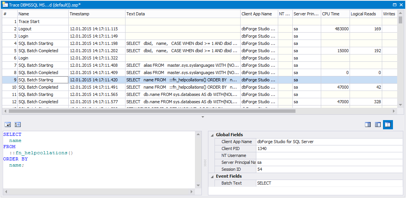The width and height of the screenshot is (406, 198).
Task: Click the Text Data column header
Action: click(183, 14)
